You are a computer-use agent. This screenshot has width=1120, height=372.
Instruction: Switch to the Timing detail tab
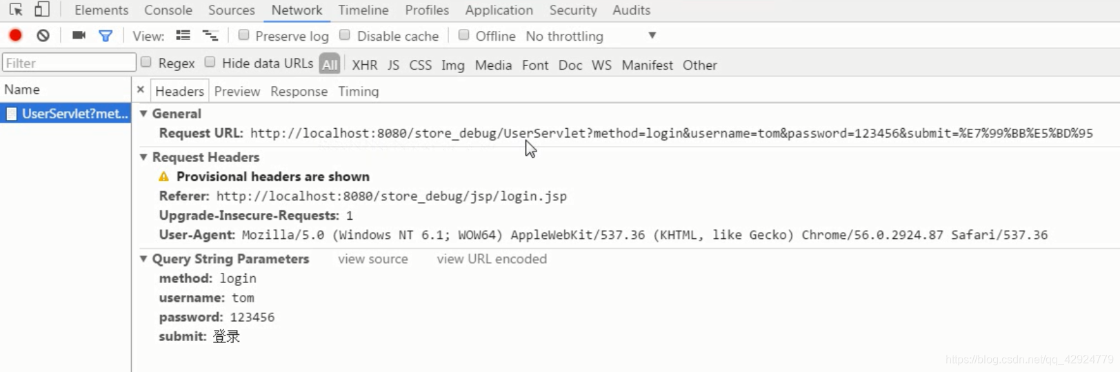[x=358, y=91]
